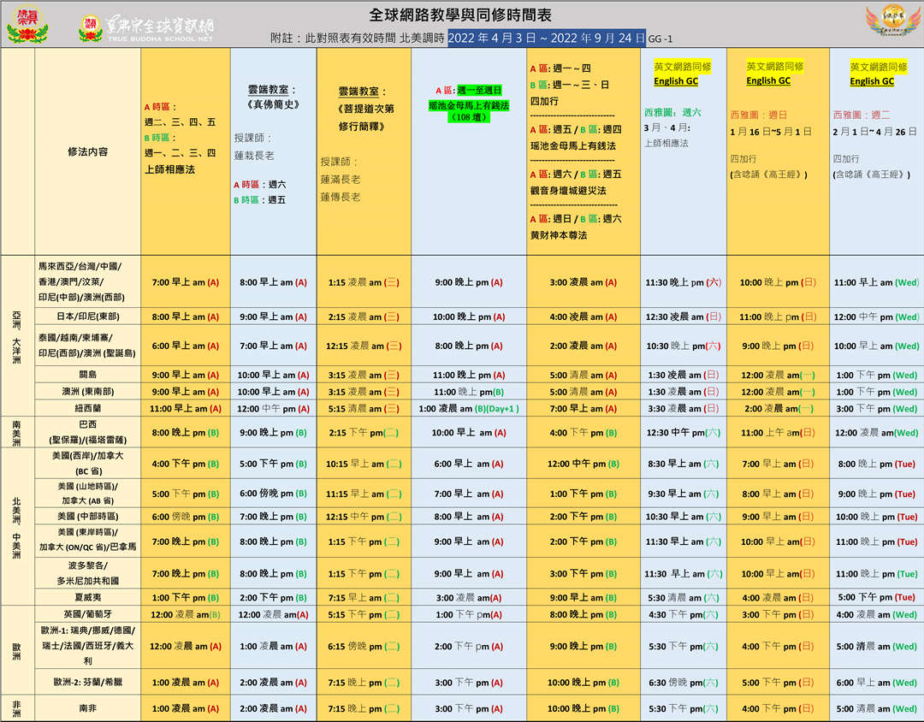Image resolution: width=924 pixels, height=722 pixels.
Task: Open the English GC link under 西雅圖：週日
Action: click(x=768, y=80)
